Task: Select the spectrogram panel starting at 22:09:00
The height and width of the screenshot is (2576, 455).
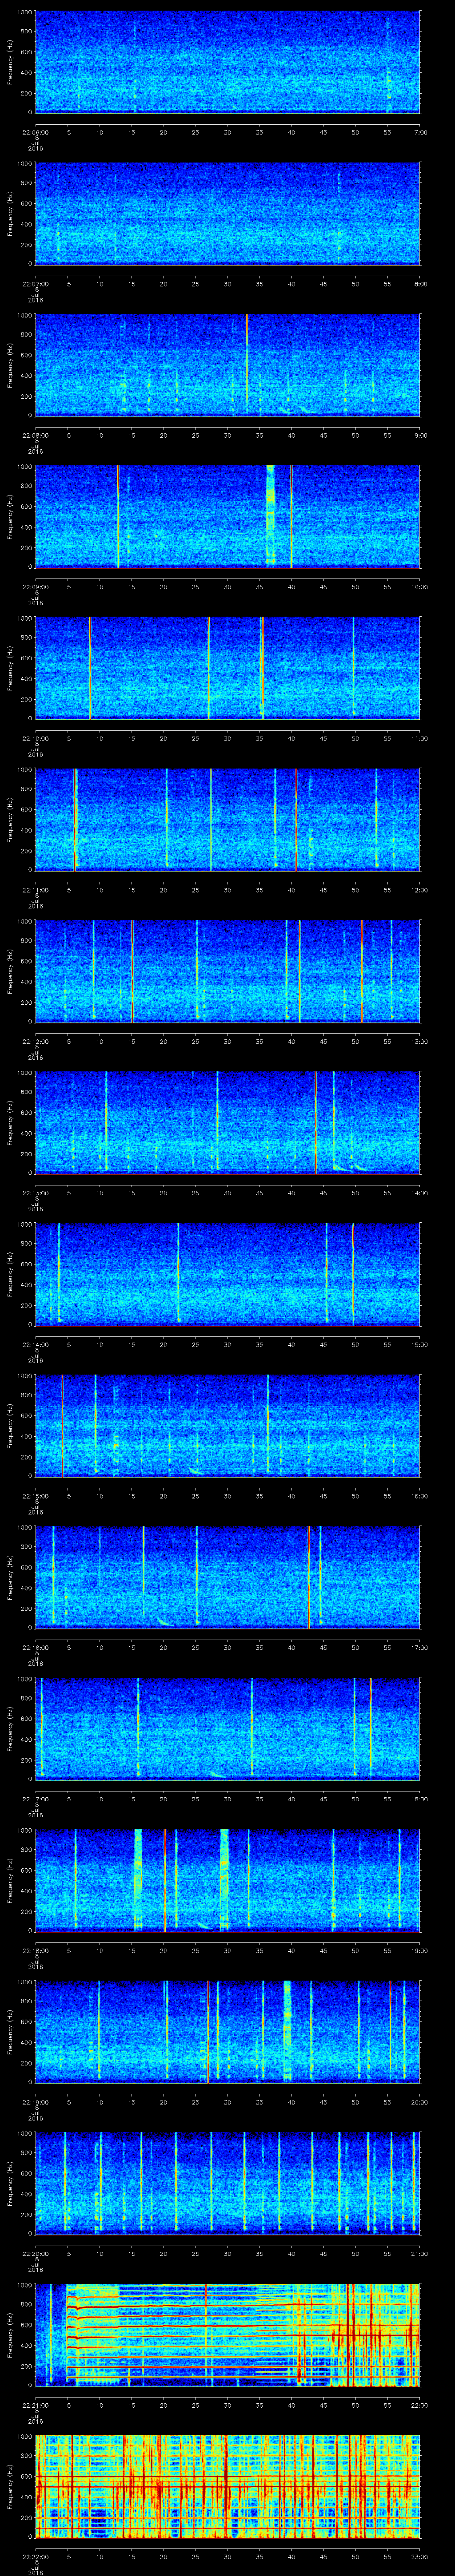Action: [x=227, y=516]
